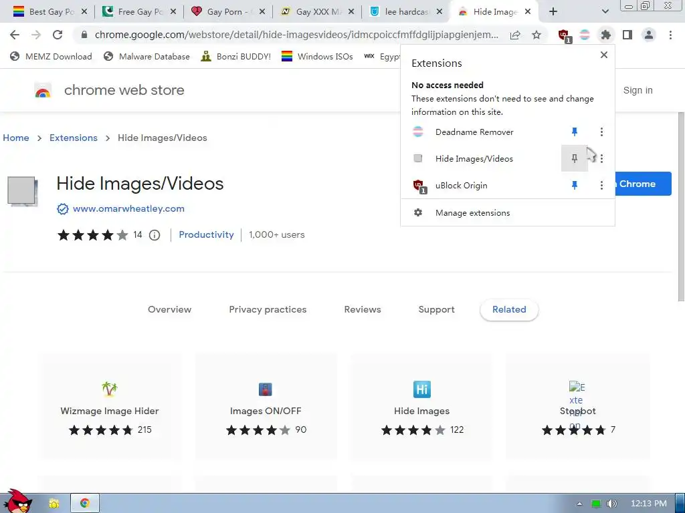Open the Malware Database bookmark
Image resolution: width=685 pixels, height=513 pixels.
point(146,56)
